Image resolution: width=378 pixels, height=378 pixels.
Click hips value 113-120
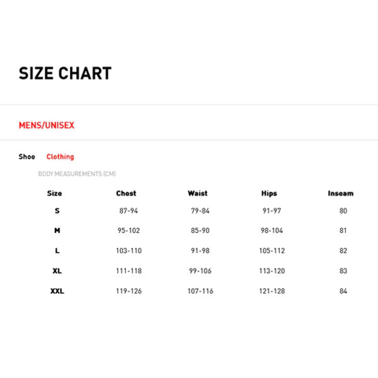(x=272, y=271)
